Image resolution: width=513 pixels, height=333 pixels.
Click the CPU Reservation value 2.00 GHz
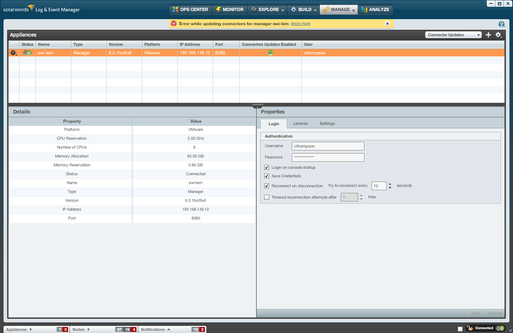(x=196, y=138)
